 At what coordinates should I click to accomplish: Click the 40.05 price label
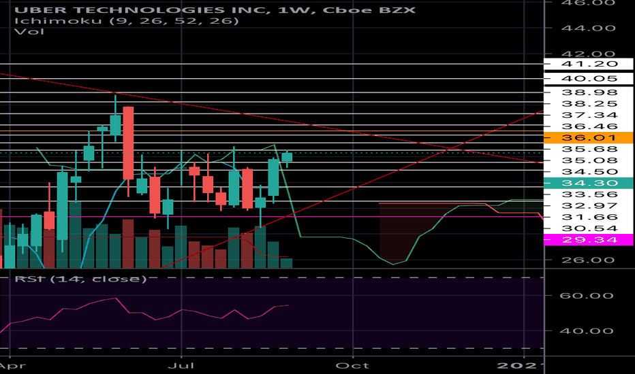589,78
